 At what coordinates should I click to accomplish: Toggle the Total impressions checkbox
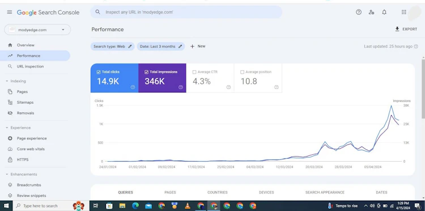(146, 72)
